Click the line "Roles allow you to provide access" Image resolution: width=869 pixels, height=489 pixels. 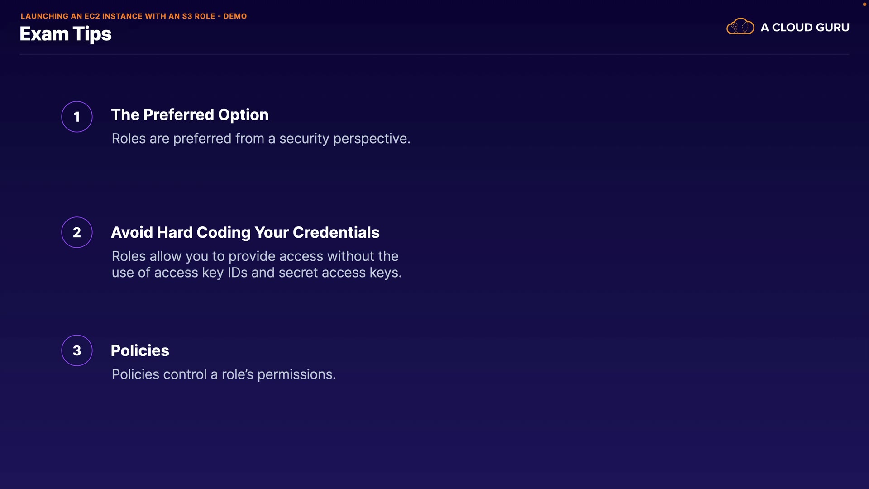click(255, 256)
